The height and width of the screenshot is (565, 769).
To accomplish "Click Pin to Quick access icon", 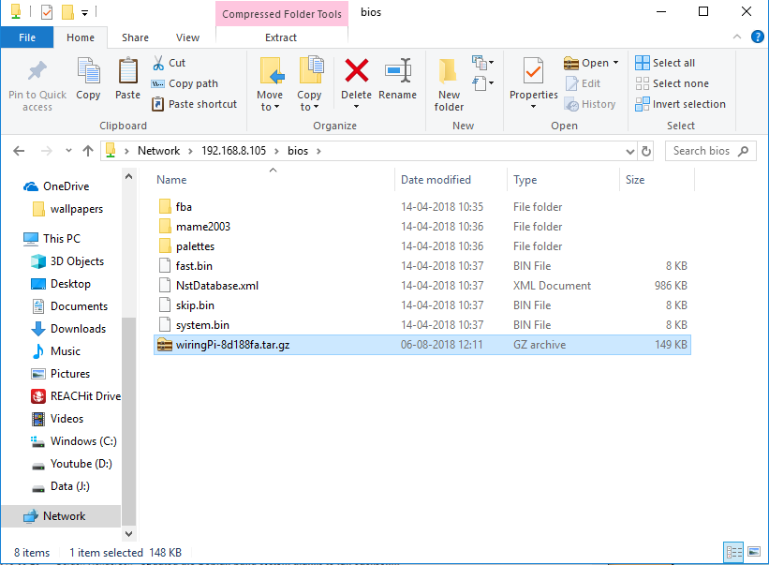I will click(x=37, y=70).
